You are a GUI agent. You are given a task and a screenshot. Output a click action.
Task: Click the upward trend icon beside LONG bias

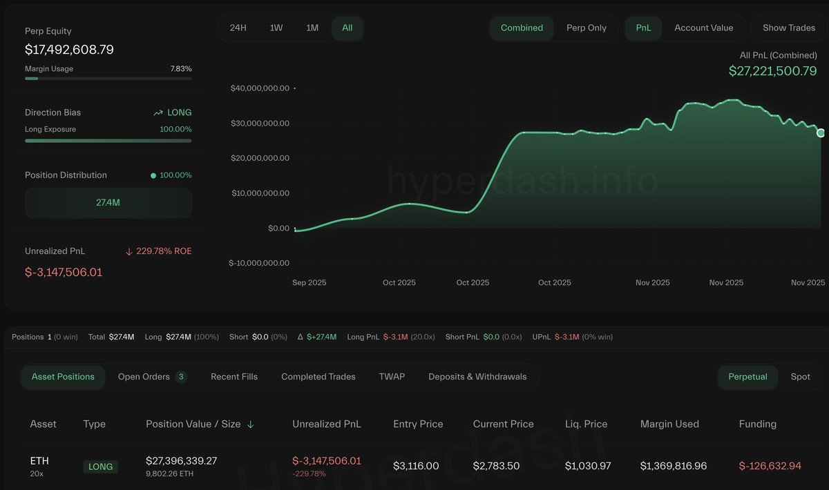click(x=157, y=112)
